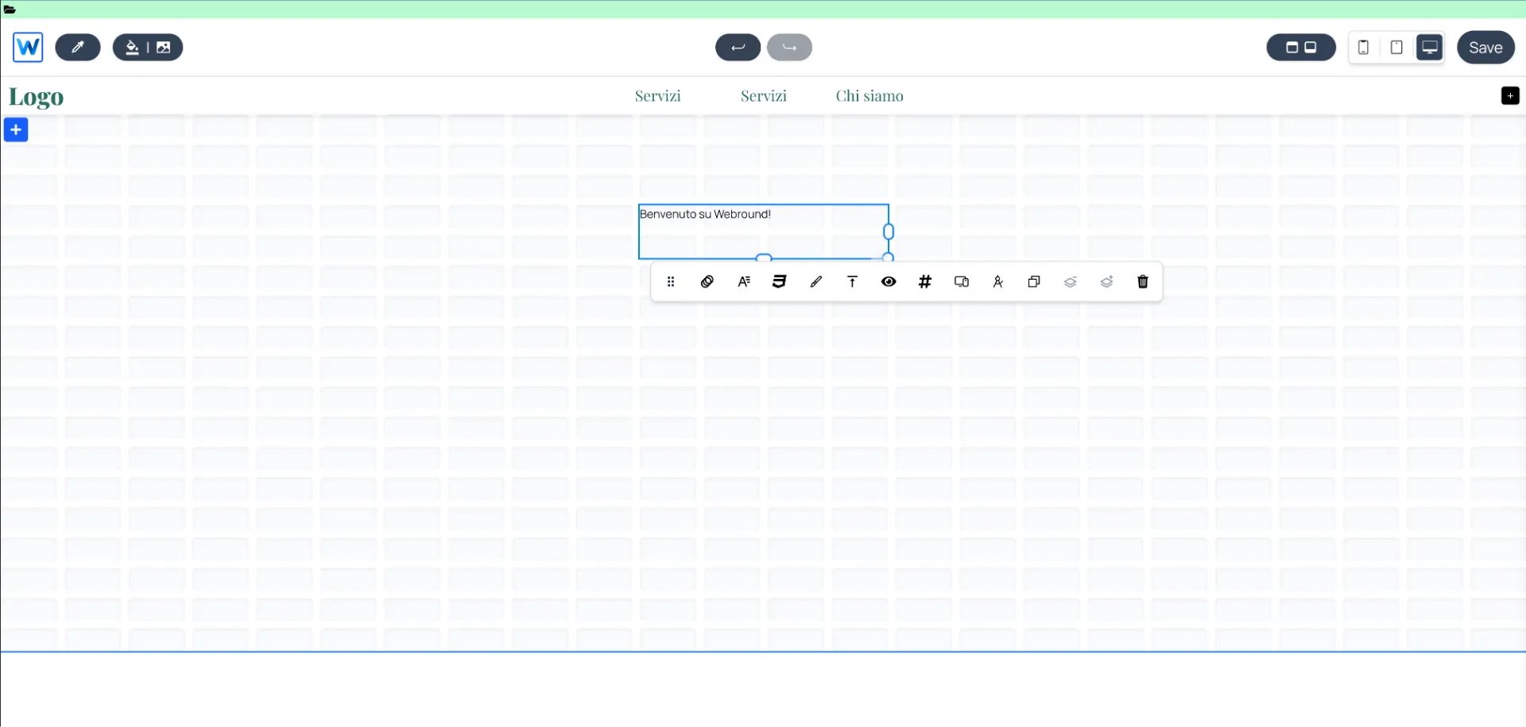Click the overlapping circles link icon

(707, 281)
